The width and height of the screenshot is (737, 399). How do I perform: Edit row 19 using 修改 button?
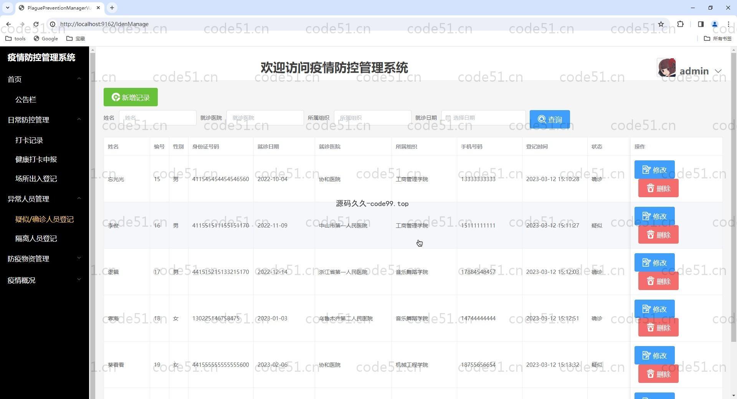pyautogui.click(x=654, y=355)
